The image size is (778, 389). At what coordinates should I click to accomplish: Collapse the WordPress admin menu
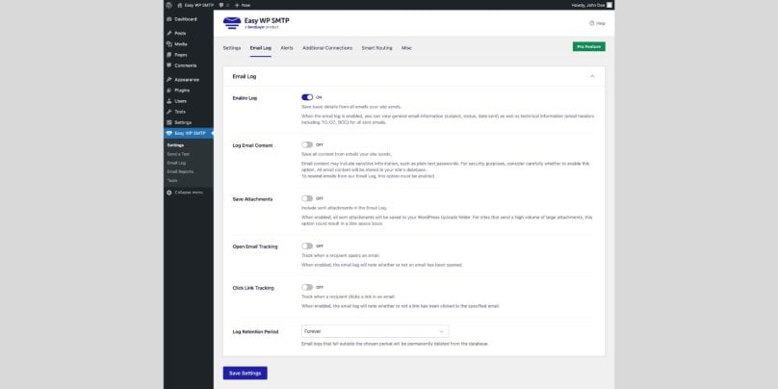(x=187, y=192)
